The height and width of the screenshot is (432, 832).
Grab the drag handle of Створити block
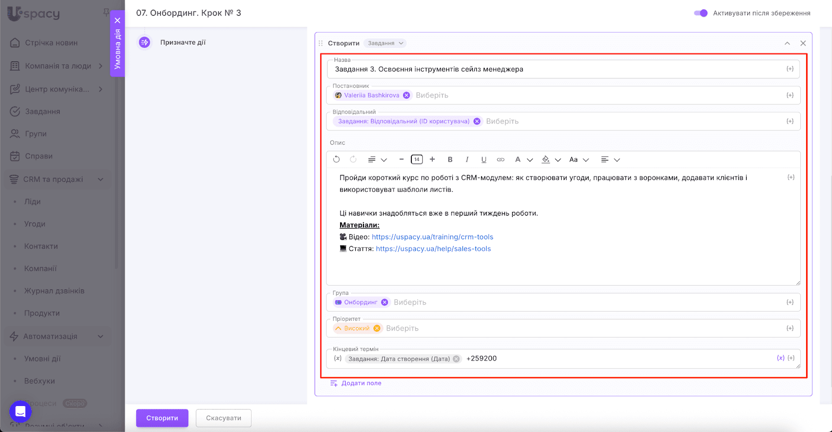321,43
